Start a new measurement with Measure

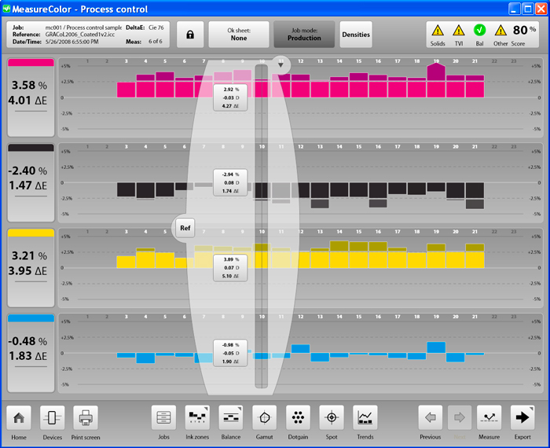pos(489,418)
